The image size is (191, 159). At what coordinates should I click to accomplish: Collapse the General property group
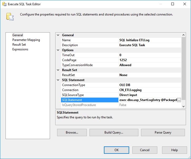coord(58,35)
